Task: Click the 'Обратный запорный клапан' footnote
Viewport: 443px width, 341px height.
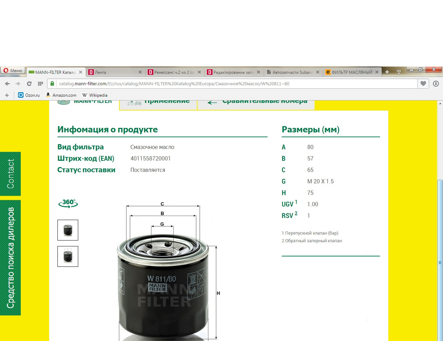Action: click(x=312, y=241)
